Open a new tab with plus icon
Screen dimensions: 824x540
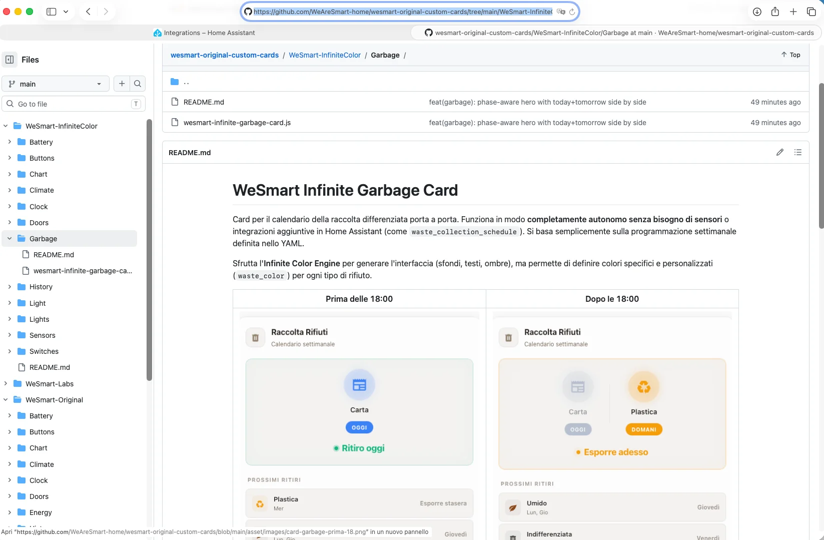coord(793,12)
